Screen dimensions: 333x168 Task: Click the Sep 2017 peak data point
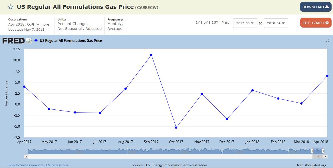[x=151, y=55]
